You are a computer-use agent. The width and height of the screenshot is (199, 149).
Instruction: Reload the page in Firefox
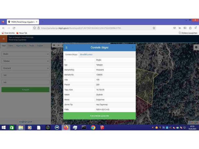pyautogui.click(x=14, y=28)
